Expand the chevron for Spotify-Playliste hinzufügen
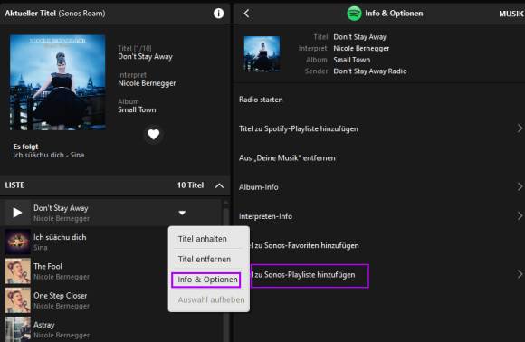The image size is (525, 342). pyautogui.click(x=520, y=128)
